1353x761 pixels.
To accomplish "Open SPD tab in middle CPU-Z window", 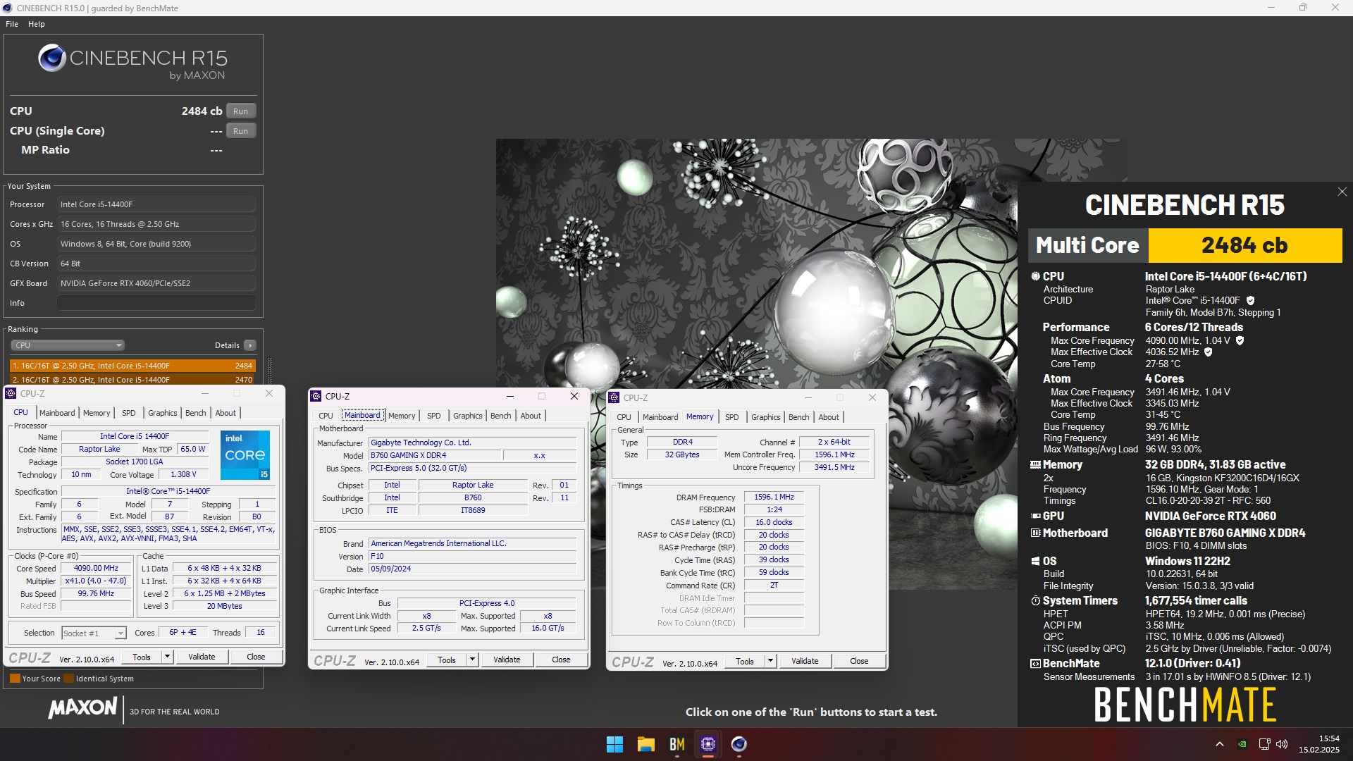I will pos(434,416).
